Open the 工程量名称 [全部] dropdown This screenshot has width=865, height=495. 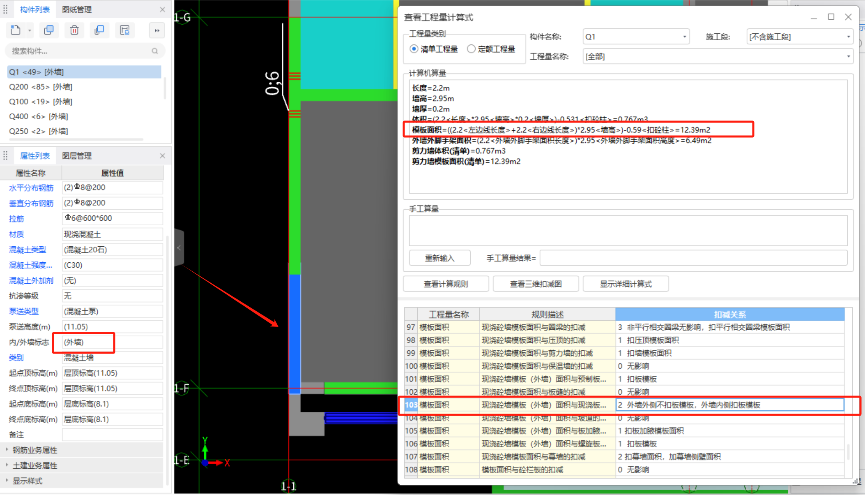coord(718,56)
